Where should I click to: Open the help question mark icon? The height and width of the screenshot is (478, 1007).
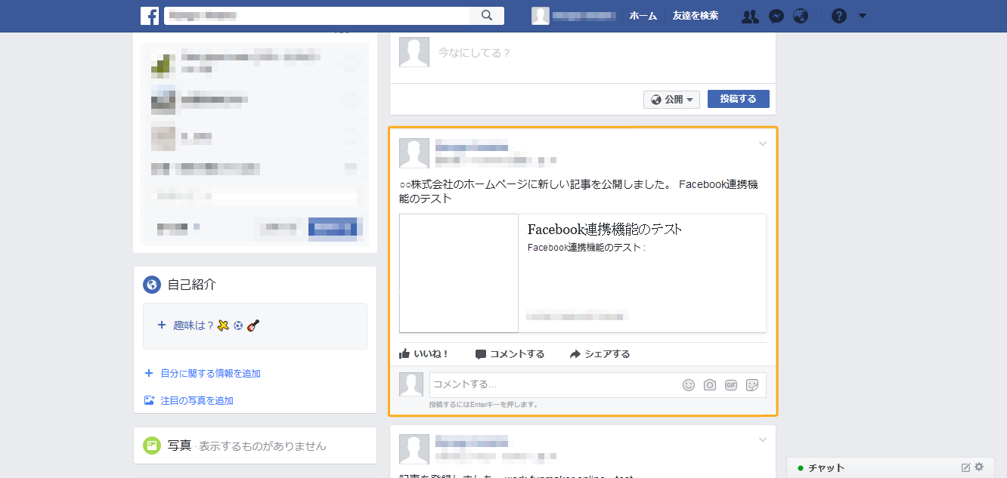point(839,16)
